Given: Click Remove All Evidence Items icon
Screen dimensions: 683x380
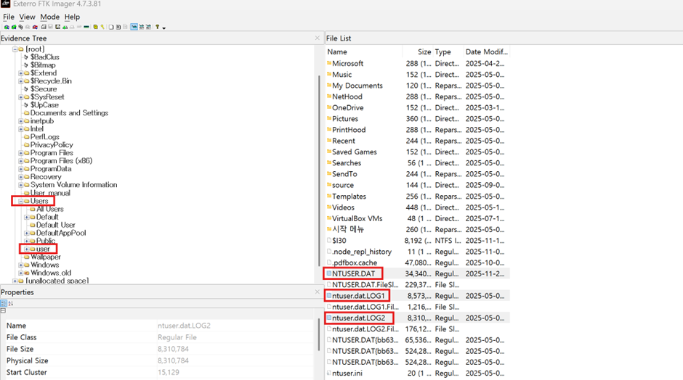Looking at the screenshot, I should click(x=35, y=27).
